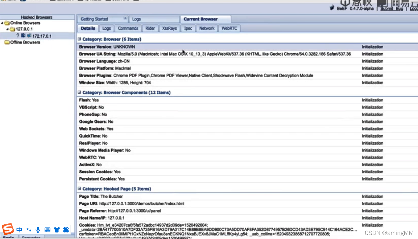Click the Browser Language: zh-CN row

point(247,61)
